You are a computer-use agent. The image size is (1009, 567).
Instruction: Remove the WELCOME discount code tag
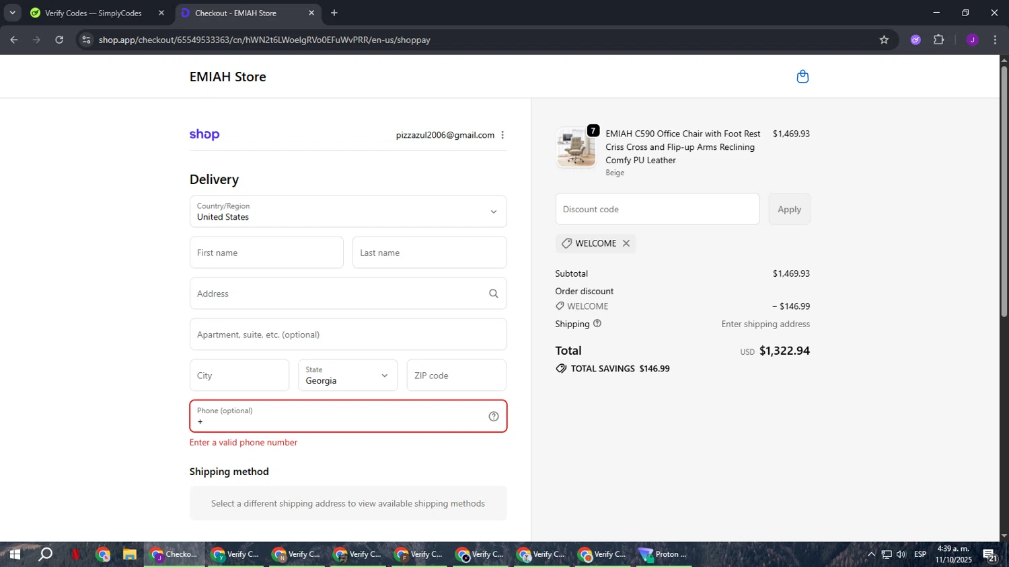pos(626,243)
